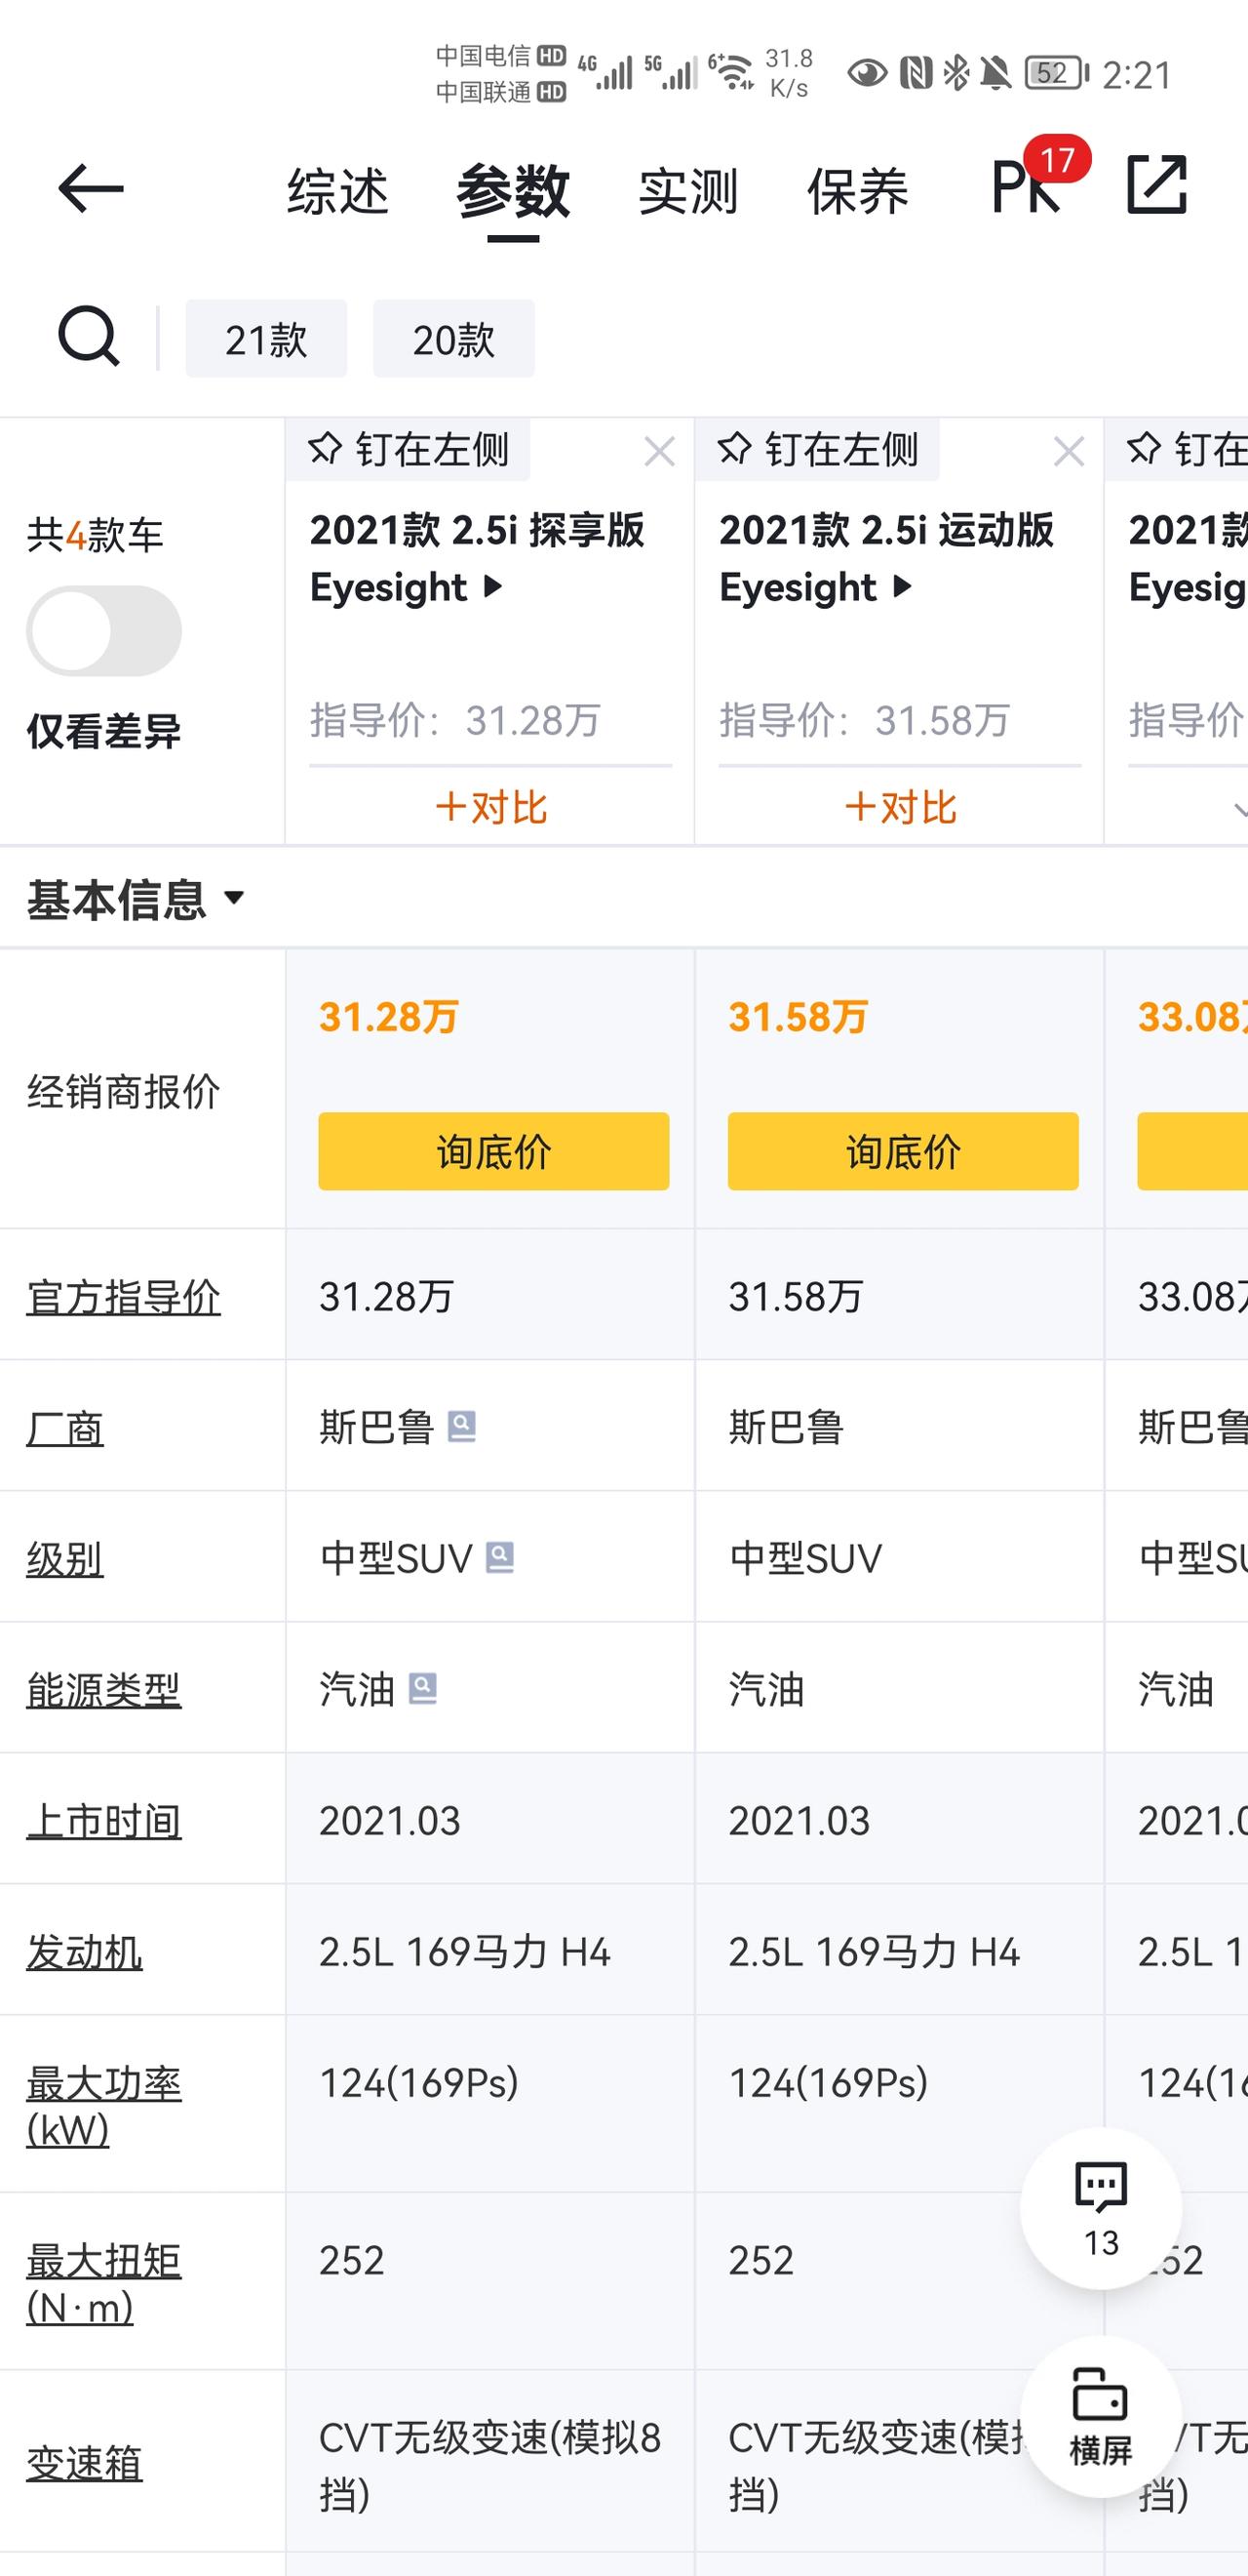Filter by 20款 model year
Viewport: 1248px width, 2576px height.
coord(453,339)
